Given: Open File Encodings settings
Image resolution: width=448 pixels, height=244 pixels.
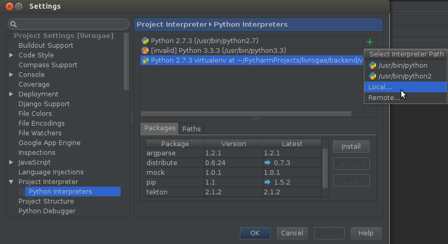Looking at the screenshot, I should [42, 123].
